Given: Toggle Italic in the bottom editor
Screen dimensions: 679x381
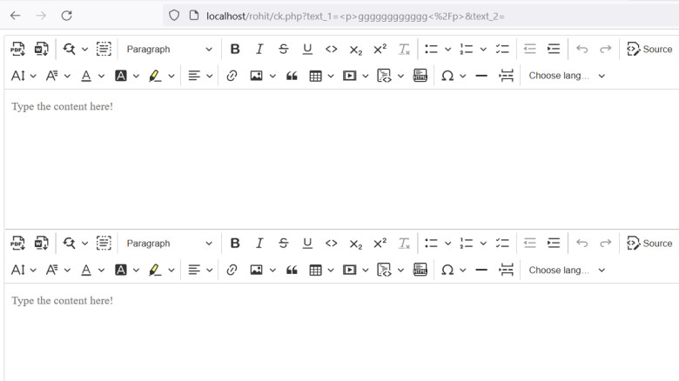Looking at the screenshot, I should [259, 244].
